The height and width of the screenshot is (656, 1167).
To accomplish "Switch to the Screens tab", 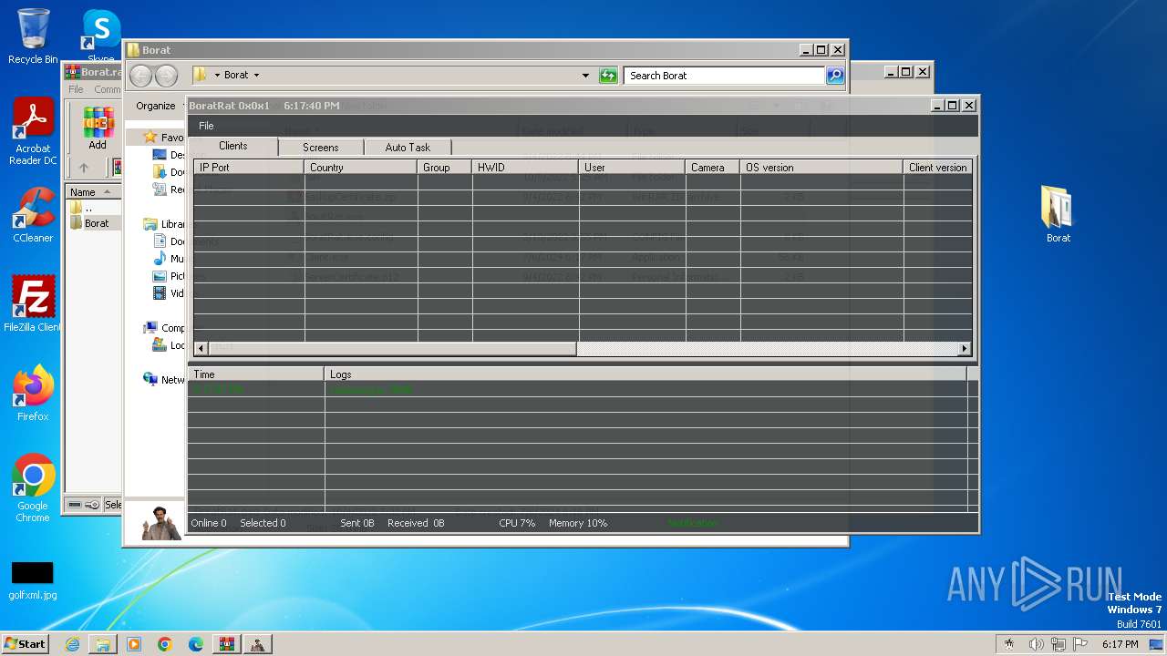I will (x=320, y=147).
